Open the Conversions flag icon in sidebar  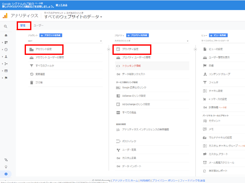(6, 78)
